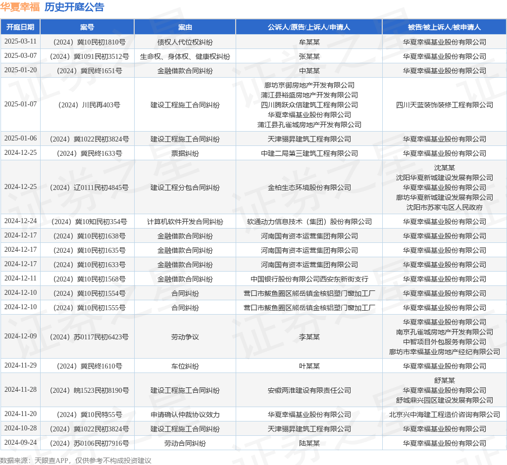Click plaintiff cell 李某某
Viewport: 507px width, 465px height.
point(309,337)
